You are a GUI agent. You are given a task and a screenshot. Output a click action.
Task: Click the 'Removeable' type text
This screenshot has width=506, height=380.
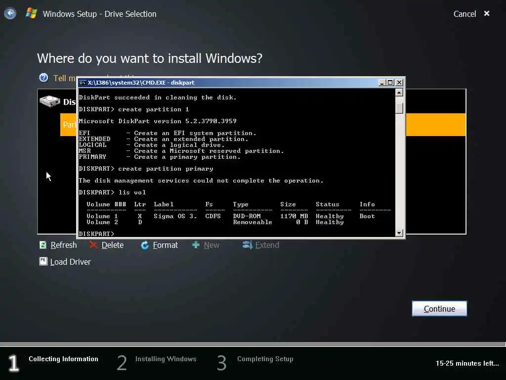[253, 222]
